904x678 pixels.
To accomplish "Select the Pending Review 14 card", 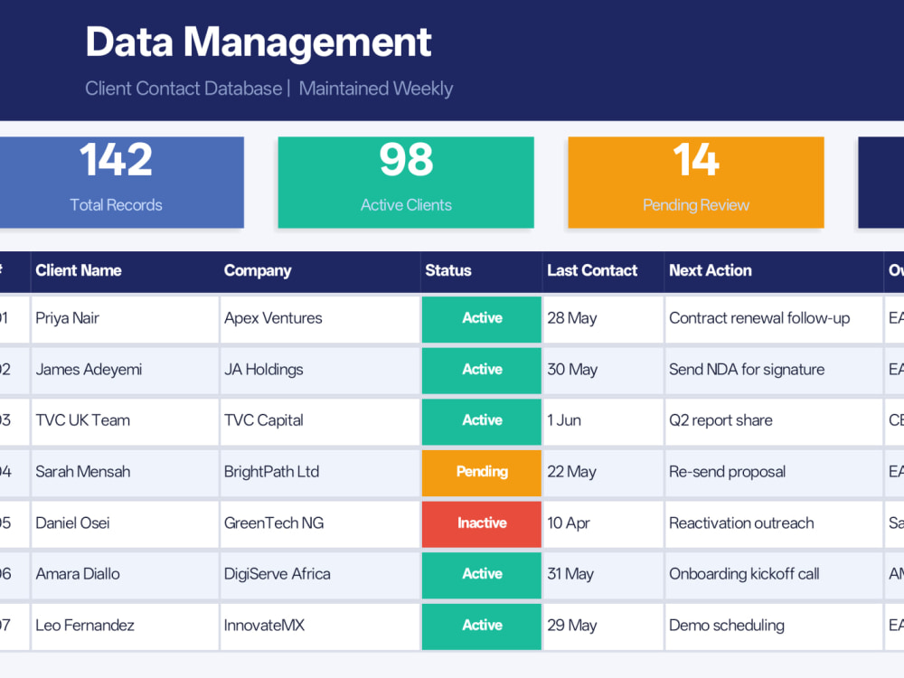I will tap(696, 183).
